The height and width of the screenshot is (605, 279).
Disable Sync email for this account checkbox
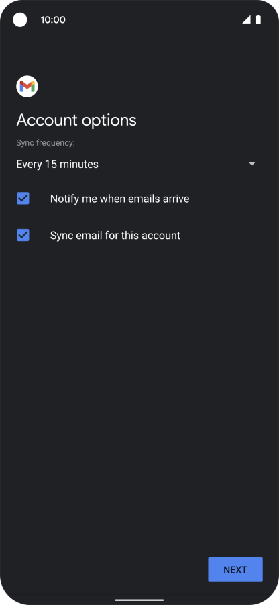tap(23, 235)
